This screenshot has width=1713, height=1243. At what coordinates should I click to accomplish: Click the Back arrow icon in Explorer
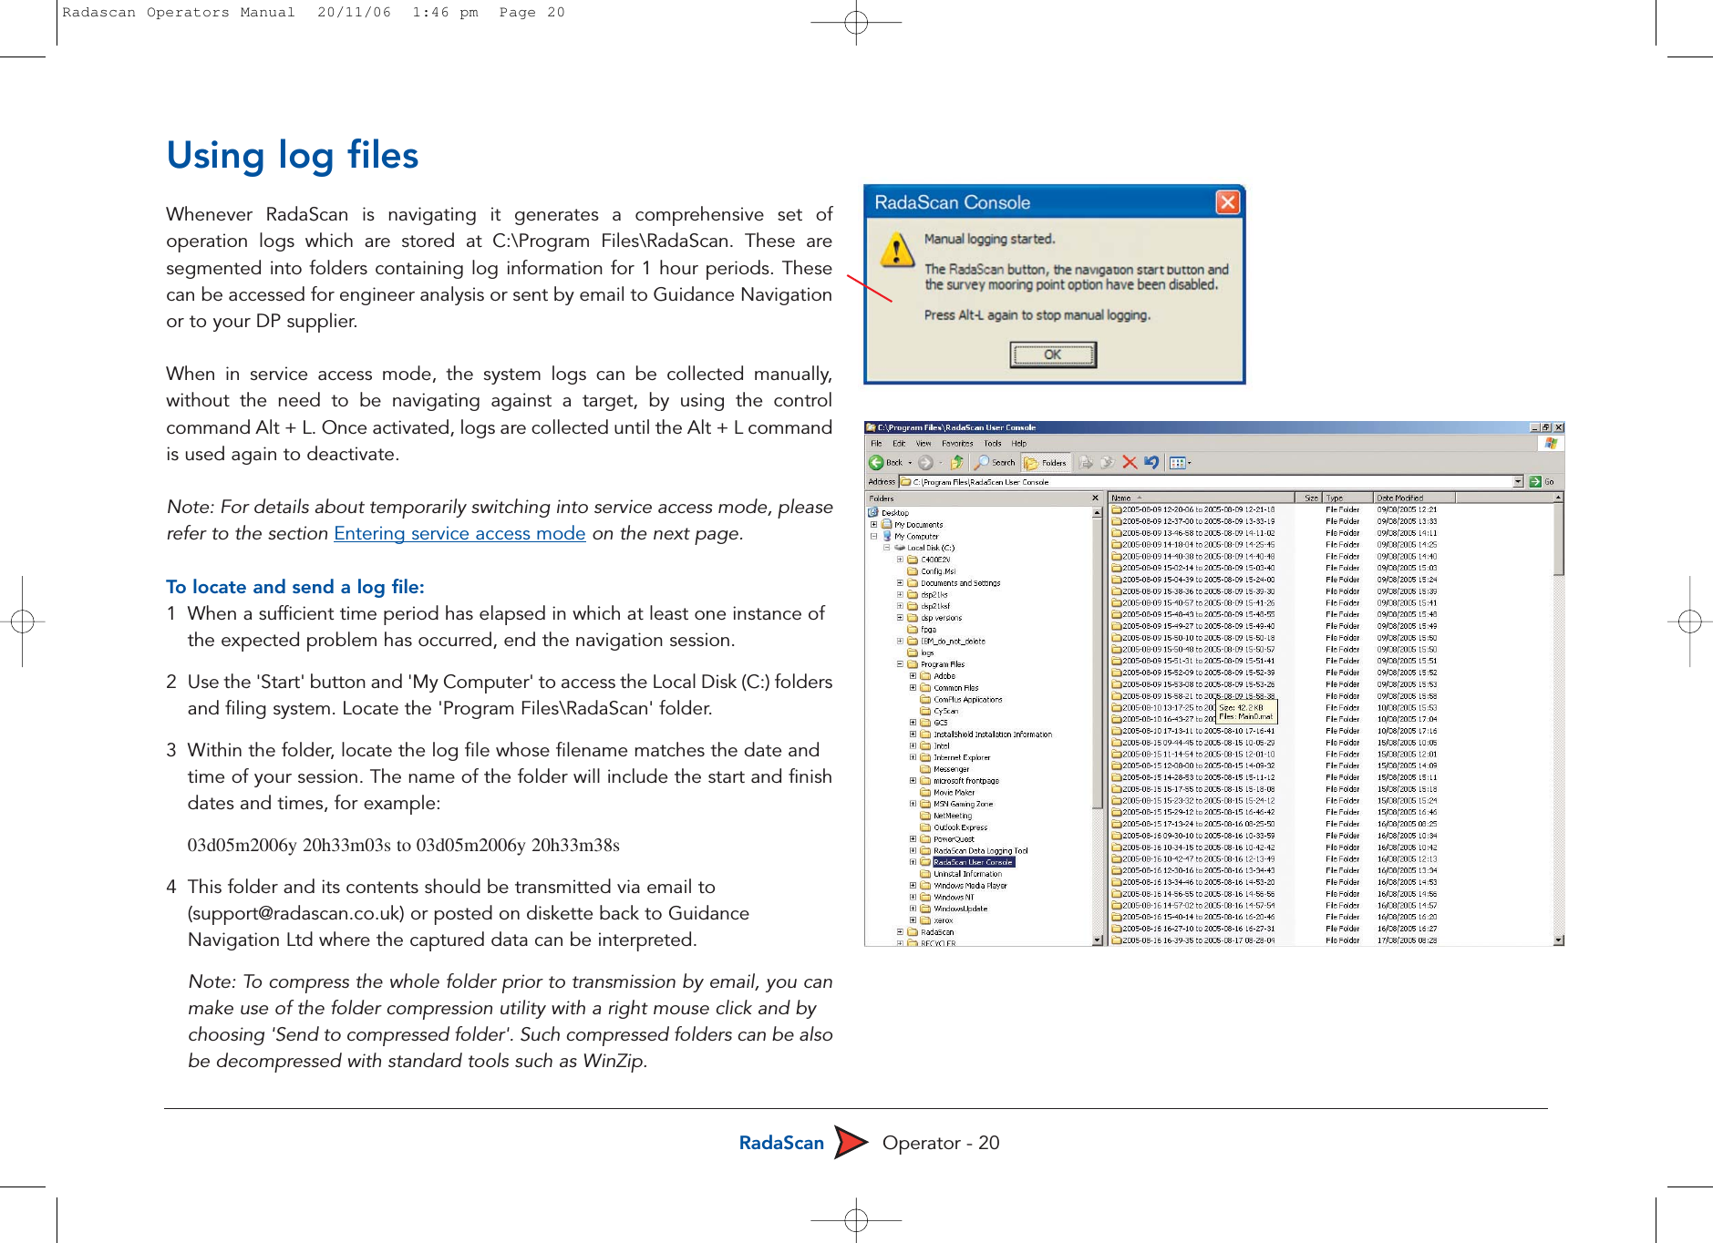point(876,463)
